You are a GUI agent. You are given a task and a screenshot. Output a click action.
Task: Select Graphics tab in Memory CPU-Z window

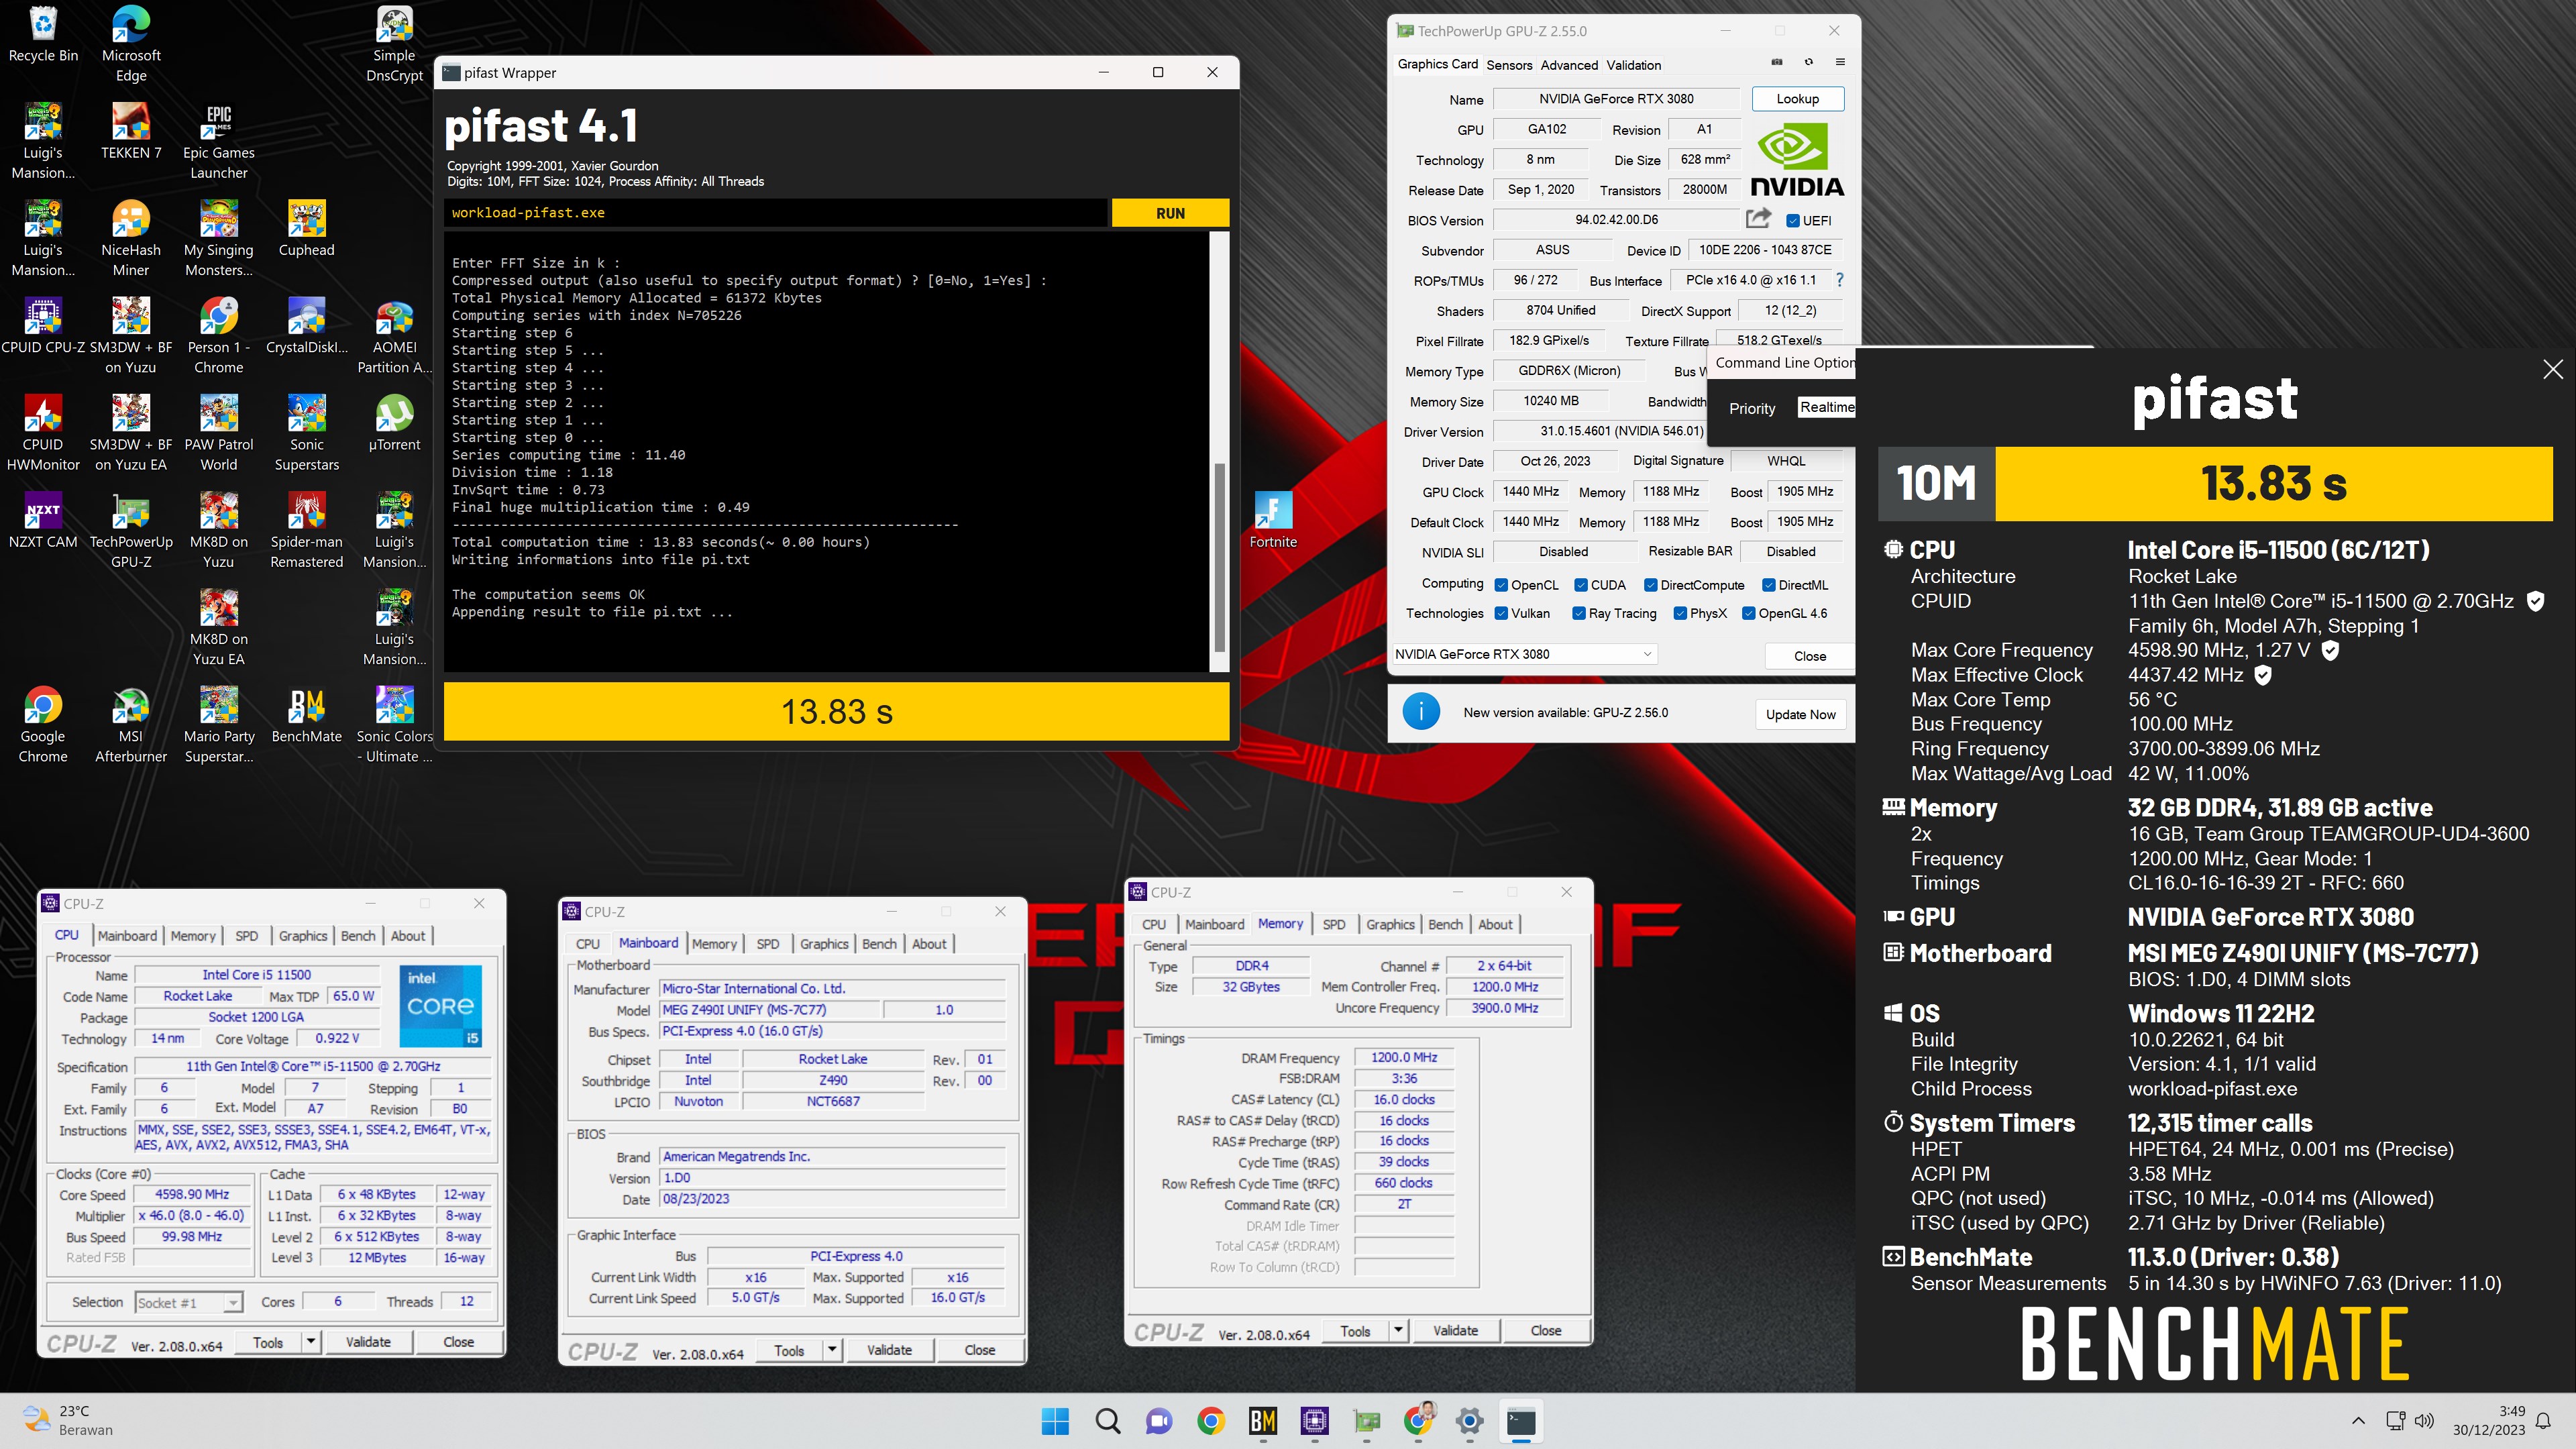pos(1390,925)
